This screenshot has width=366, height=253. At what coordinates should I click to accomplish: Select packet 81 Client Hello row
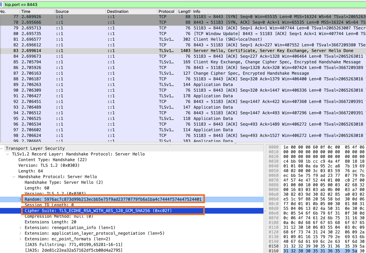[183, 39]
